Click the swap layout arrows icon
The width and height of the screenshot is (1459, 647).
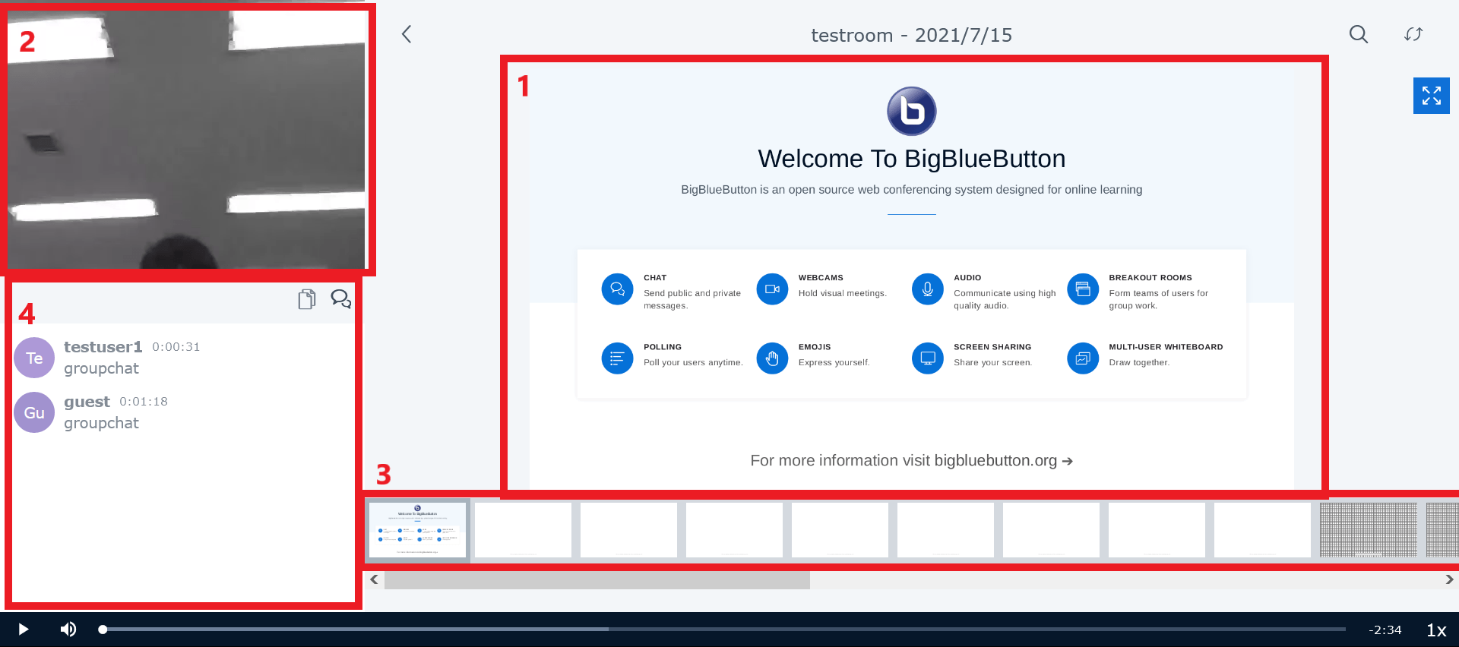tap(1413, 34)
